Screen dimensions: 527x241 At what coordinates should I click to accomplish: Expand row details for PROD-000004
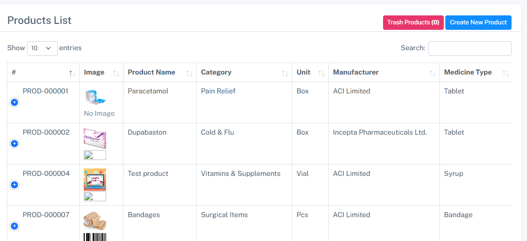click(14, 185)
